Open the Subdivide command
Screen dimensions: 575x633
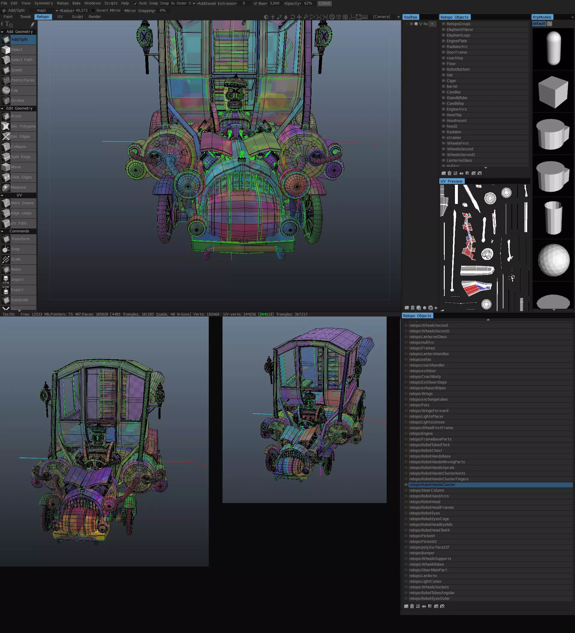click(19, 300)
